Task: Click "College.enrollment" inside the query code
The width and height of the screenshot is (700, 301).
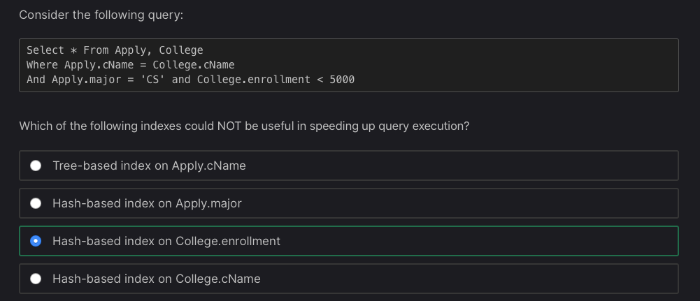Action: (253, 80)
